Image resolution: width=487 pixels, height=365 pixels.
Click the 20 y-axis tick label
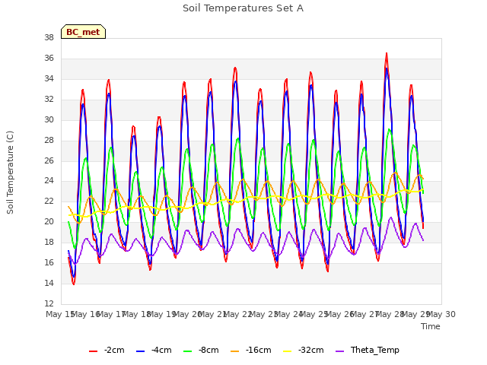[x=49, y=221]
